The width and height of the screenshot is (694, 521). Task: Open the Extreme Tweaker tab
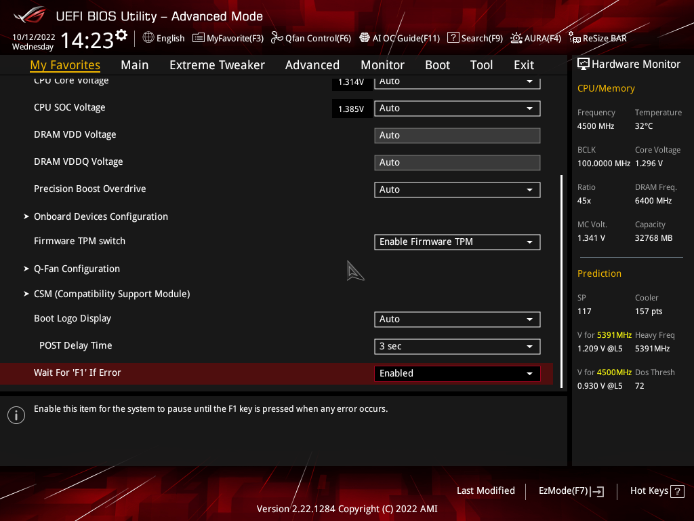217,65
